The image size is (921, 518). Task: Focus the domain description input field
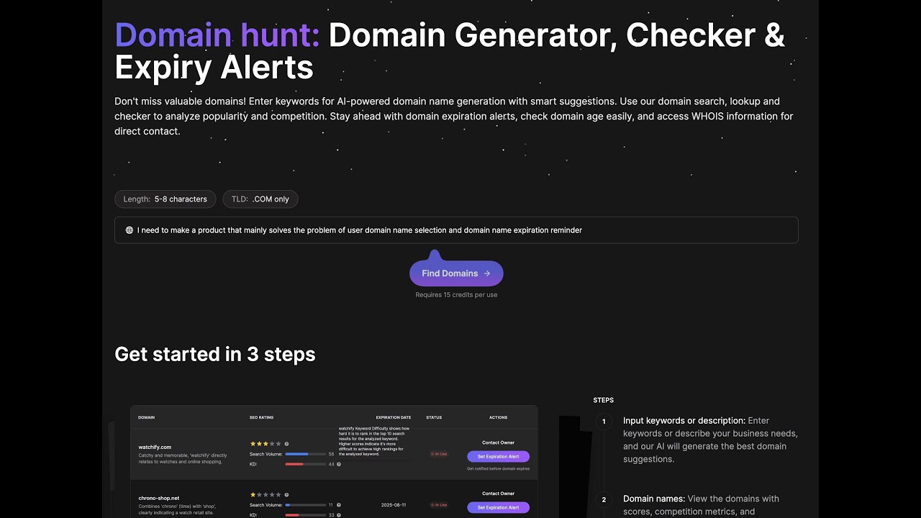point(456,230)
